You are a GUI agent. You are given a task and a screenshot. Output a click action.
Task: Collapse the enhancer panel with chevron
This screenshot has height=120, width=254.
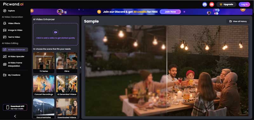coord(81,68)
